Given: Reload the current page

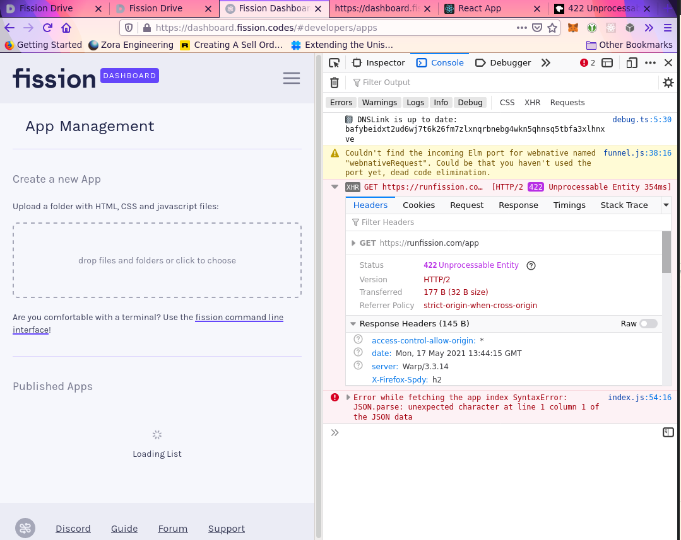Looking at the screenshot, I should click(47, 28).
